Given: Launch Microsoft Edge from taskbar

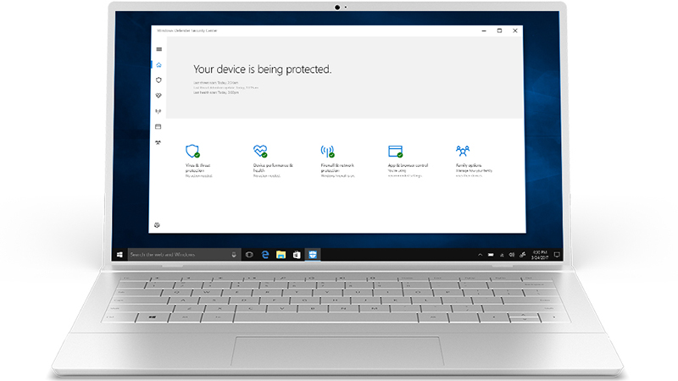Looking at the screenshot, I should (x=265, y=254).
